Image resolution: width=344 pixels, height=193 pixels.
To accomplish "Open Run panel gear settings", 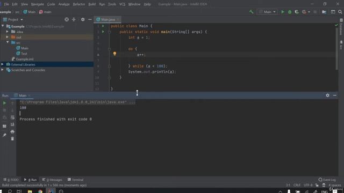I will [327, 95].
